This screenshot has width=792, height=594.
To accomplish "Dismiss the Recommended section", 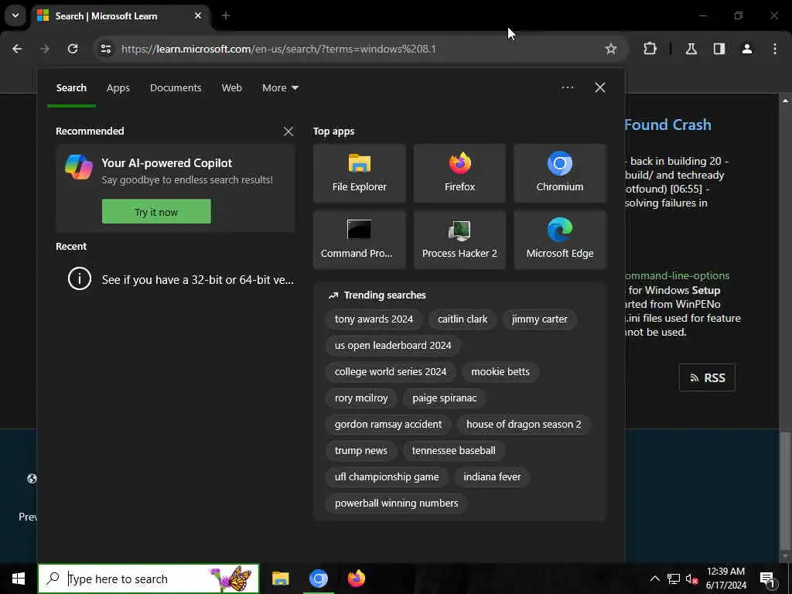I will (288, 131).
